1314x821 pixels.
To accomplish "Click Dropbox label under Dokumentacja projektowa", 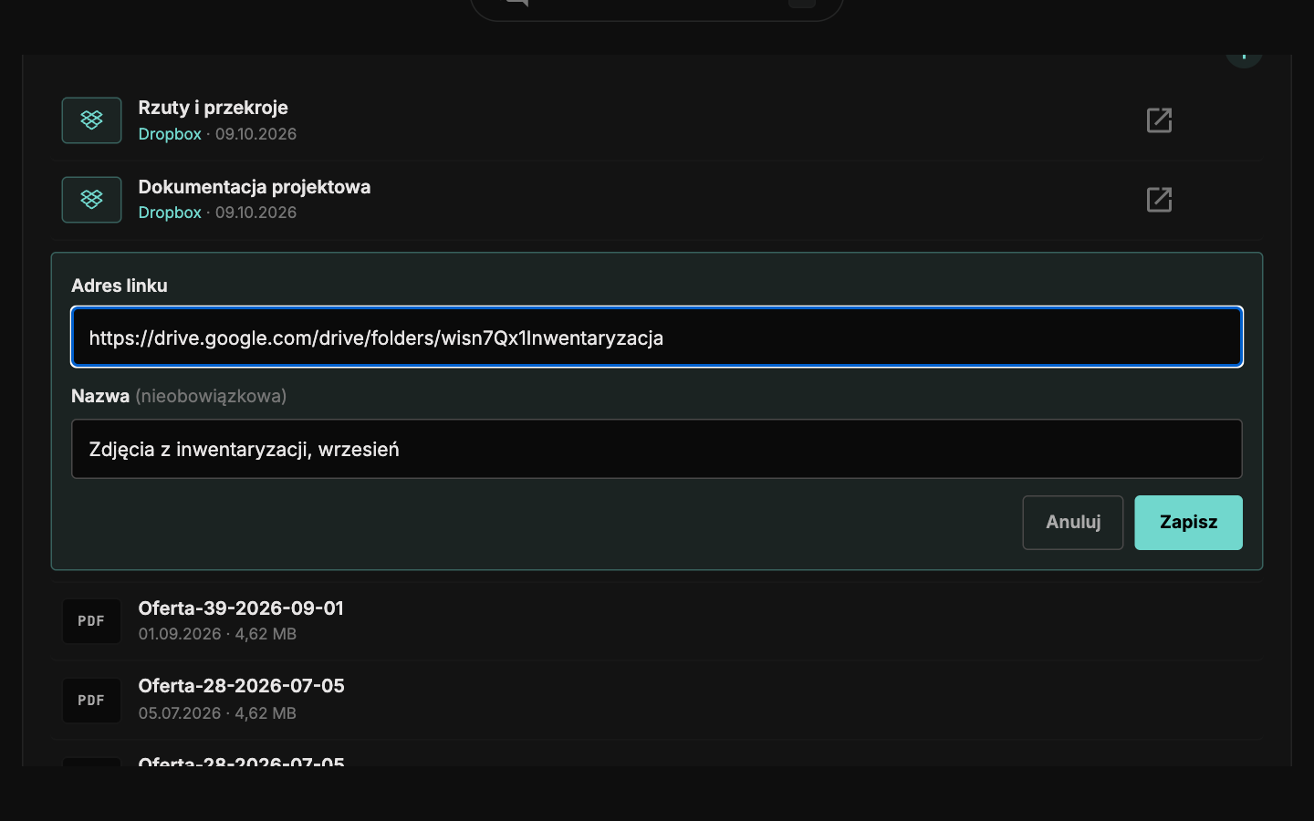I will point(170,213).
